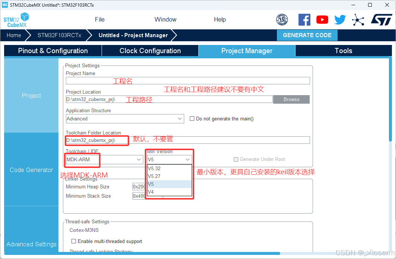Click Untitled - Project Manager breadcrumb

[133, 35]
